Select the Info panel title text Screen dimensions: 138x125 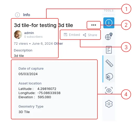point(27,15)
